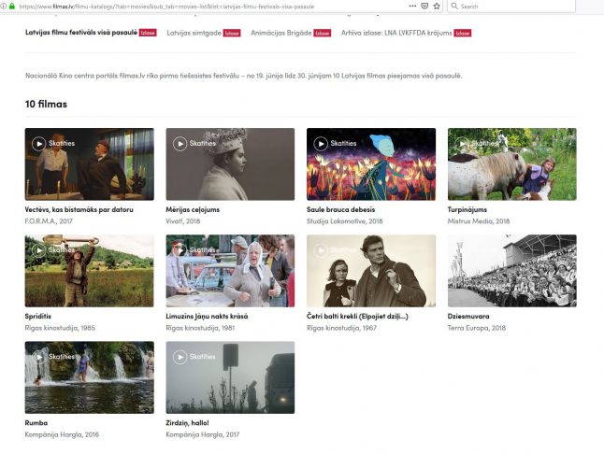Select Latvijas simtgade collection tab
The height and width of the screenshot is (454, 604).
[x=194, y=33]
